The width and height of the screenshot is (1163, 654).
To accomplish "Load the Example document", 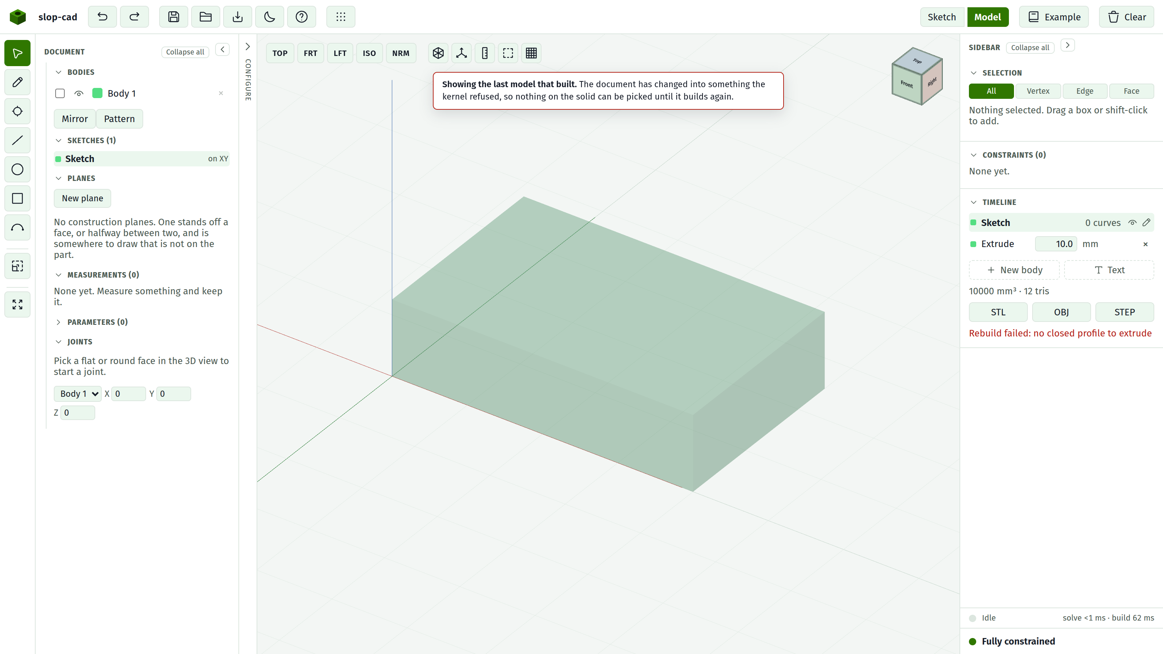I will (1054, 17).
